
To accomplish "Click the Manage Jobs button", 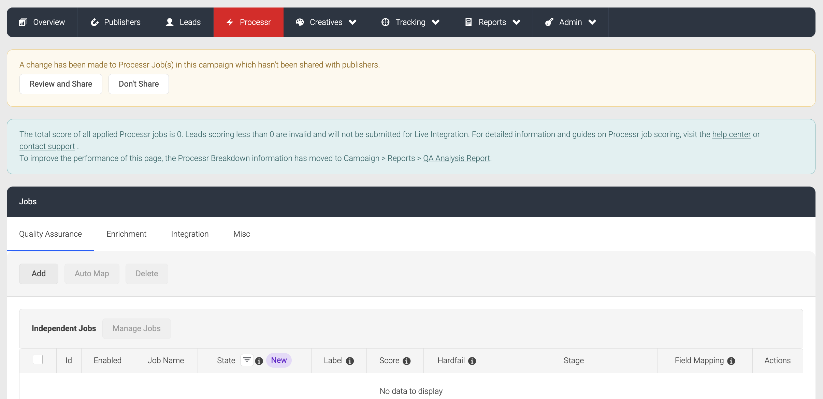I will [136, 328].
